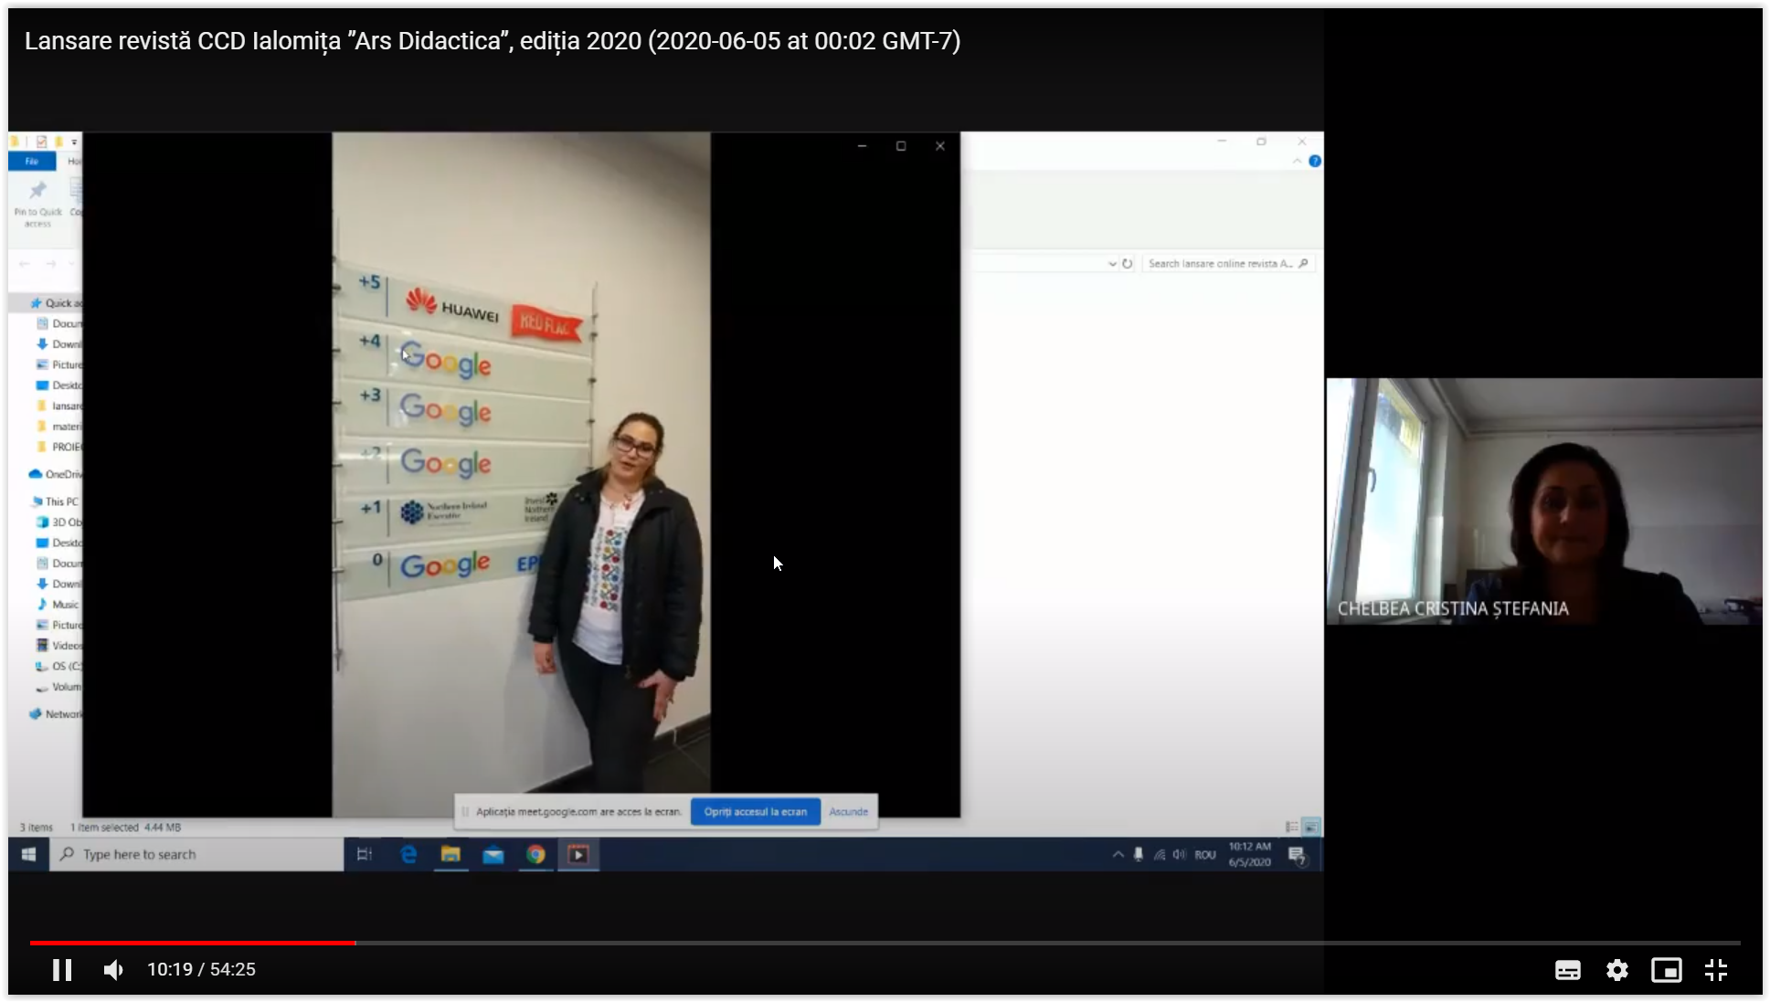
Task: Exit fullscreen mode
Action: [x=1716, y=970]
